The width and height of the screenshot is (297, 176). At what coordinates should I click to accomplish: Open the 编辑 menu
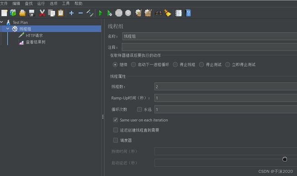(x=16, y=3)
